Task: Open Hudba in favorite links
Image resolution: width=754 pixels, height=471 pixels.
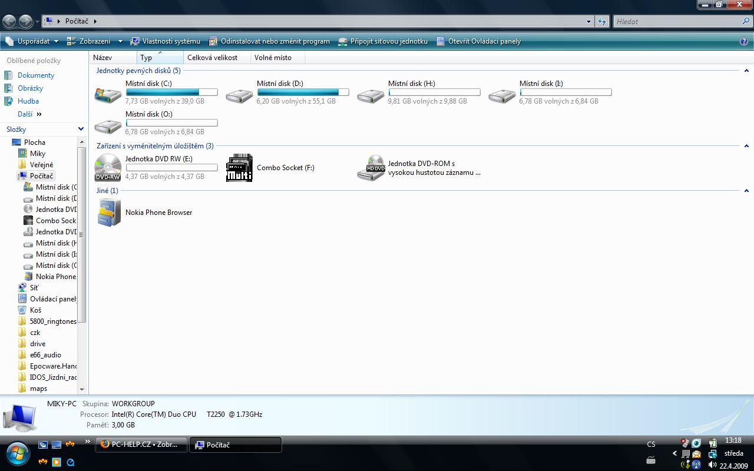Action: point(28,101)
